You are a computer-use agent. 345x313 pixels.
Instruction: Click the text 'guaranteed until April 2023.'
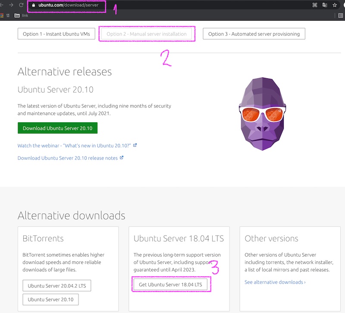tap(164, 270)
